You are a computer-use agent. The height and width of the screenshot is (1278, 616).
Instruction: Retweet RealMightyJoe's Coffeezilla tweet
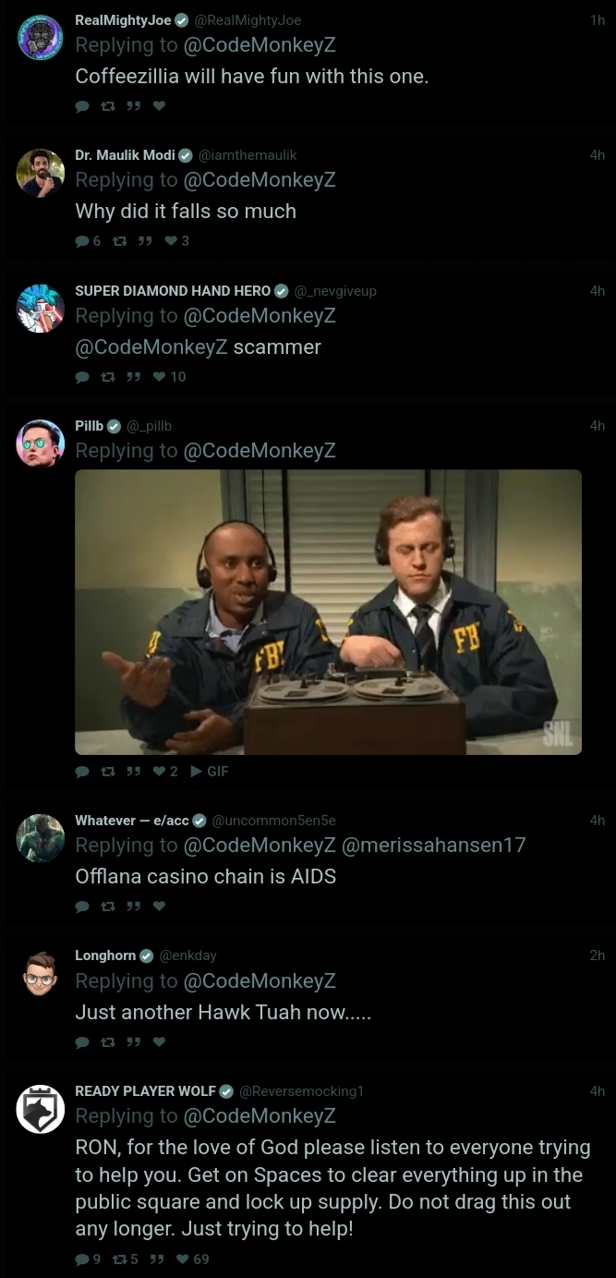coord(107,106)
